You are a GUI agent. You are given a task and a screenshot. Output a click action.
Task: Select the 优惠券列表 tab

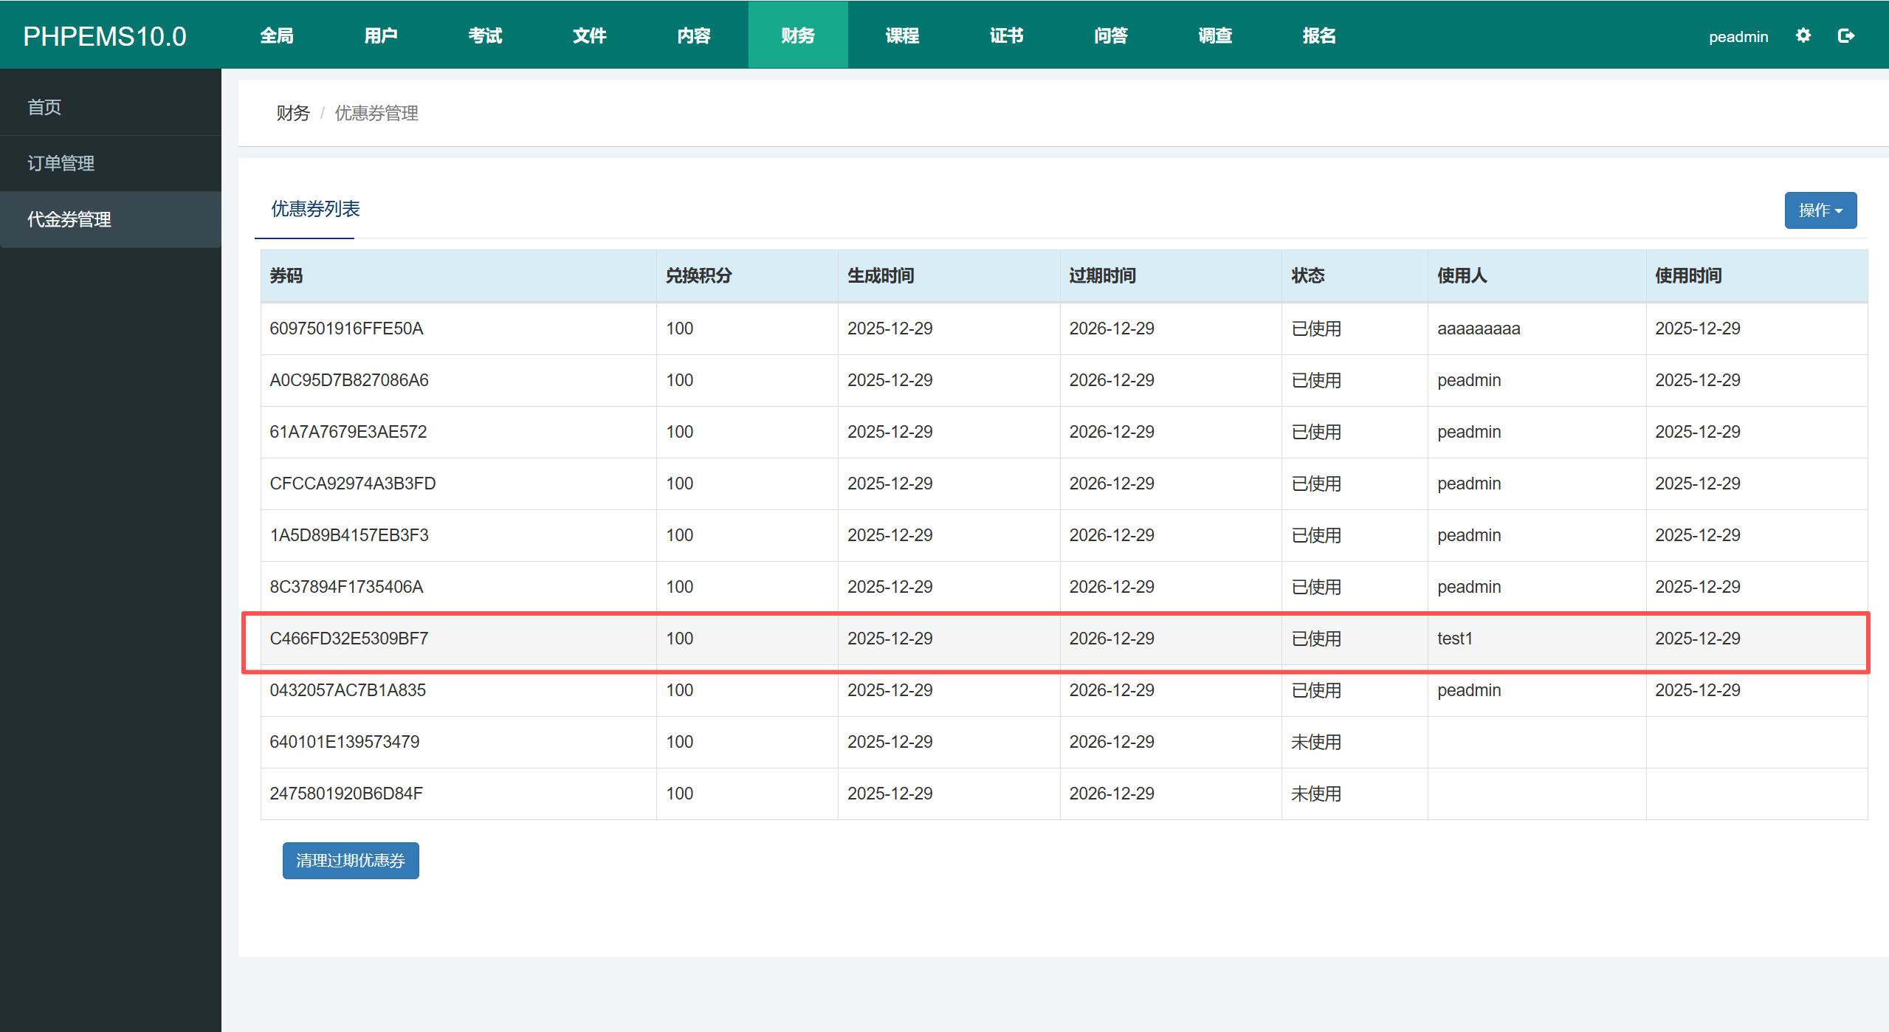pyautogui.click(x=315, y=210)
